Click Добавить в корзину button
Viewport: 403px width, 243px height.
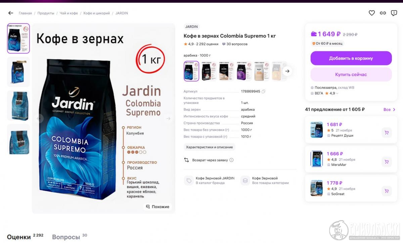pos(351,58)
